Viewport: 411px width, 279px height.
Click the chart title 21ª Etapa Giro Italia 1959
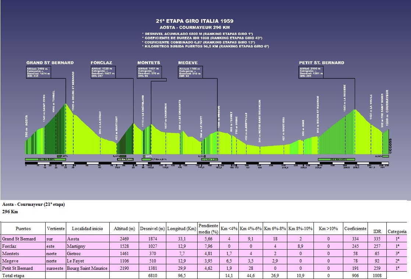pyautogui.click(x=195, y=21)
